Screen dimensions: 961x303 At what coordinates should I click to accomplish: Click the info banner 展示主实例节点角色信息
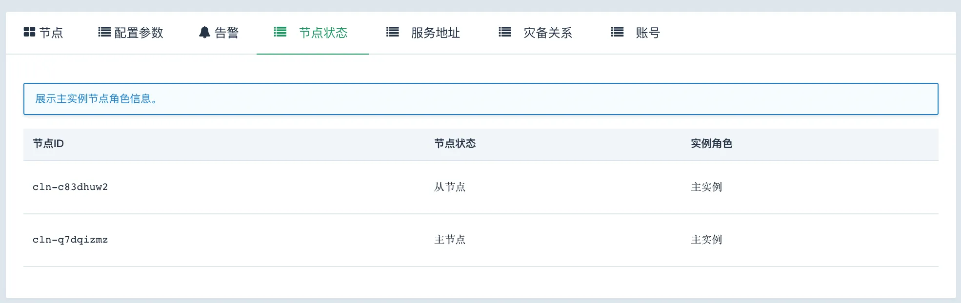pyautogui.click(x=96, y=99)
